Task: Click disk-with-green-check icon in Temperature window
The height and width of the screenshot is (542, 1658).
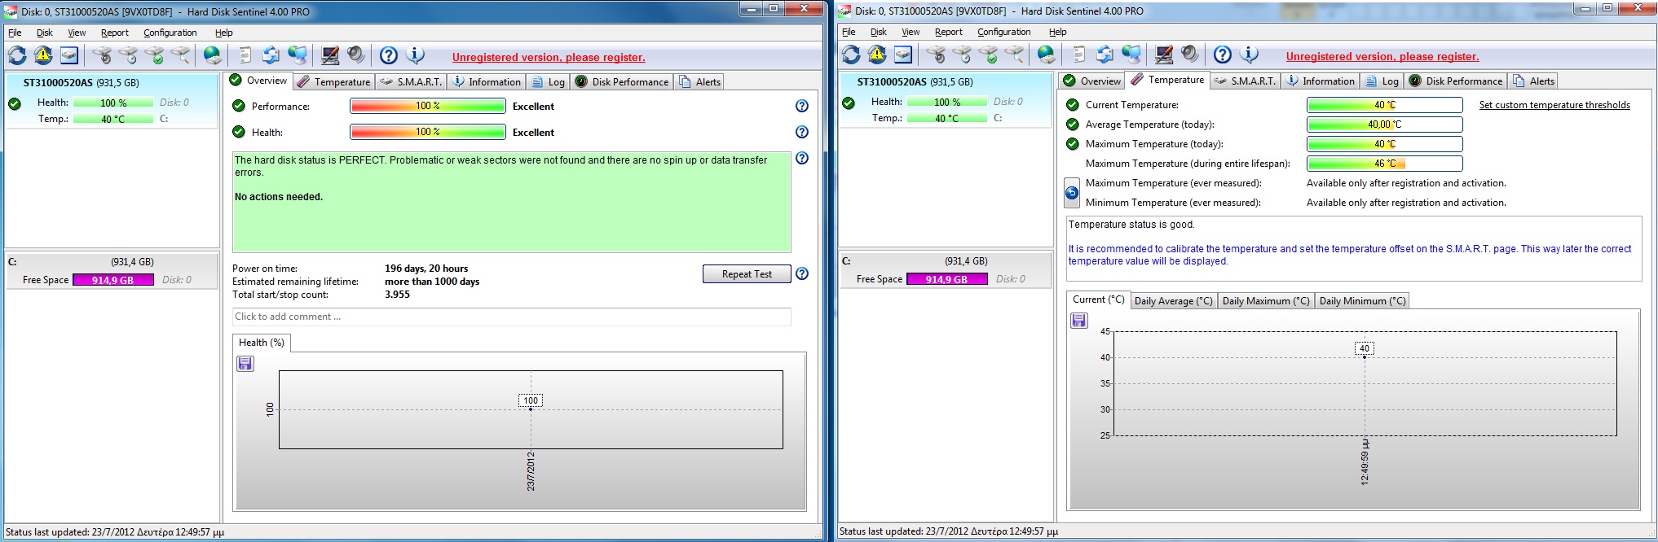Action: click(x=987, y=55)
